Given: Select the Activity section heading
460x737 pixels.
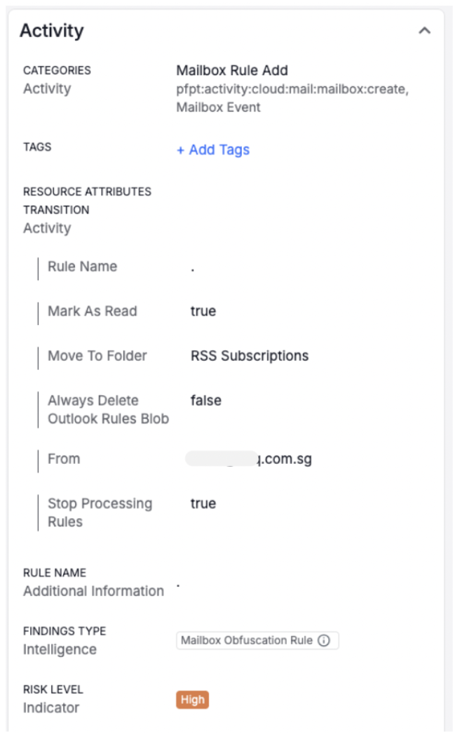Looking at the screenshot, I should point(53,31).
